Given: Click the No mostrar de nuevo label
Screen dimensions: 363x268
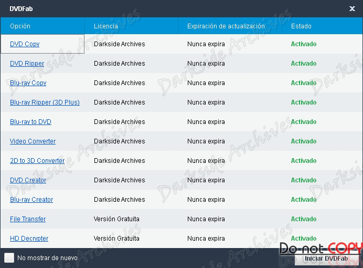Looking at the screenshot, I should 47,258.
